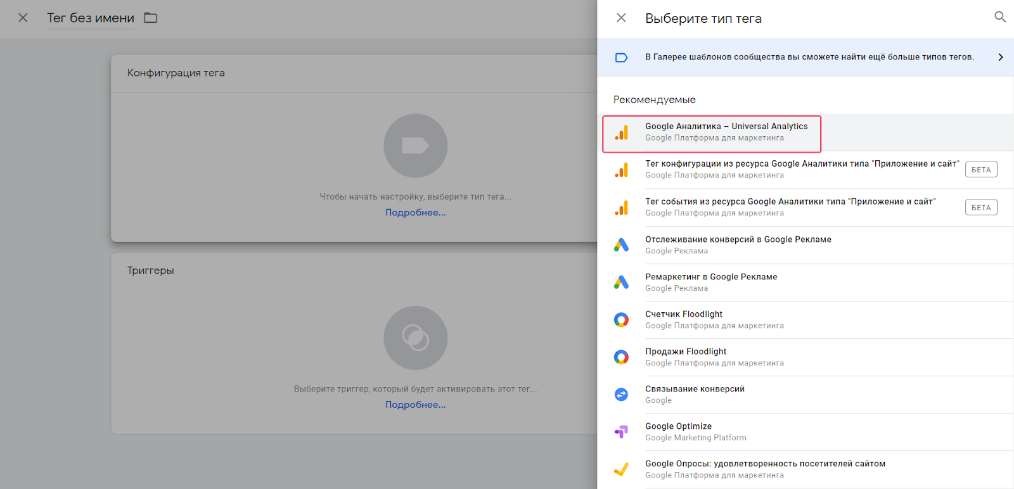Click БЕТА badge on event tag row
Viewport: 1014px width, 489px height.
[x=981, y=208]
